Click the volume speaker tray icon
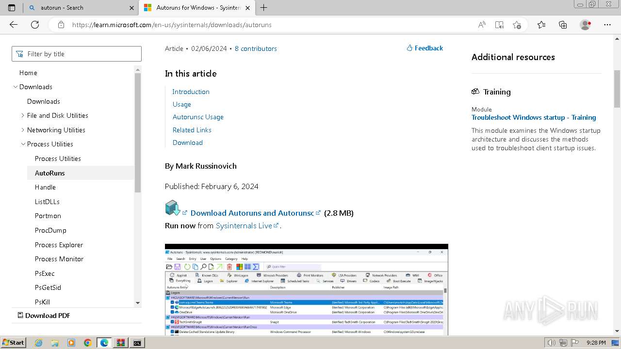Viewport: 621px width, 349px height. pyautogui.click(x=551, y=343)
